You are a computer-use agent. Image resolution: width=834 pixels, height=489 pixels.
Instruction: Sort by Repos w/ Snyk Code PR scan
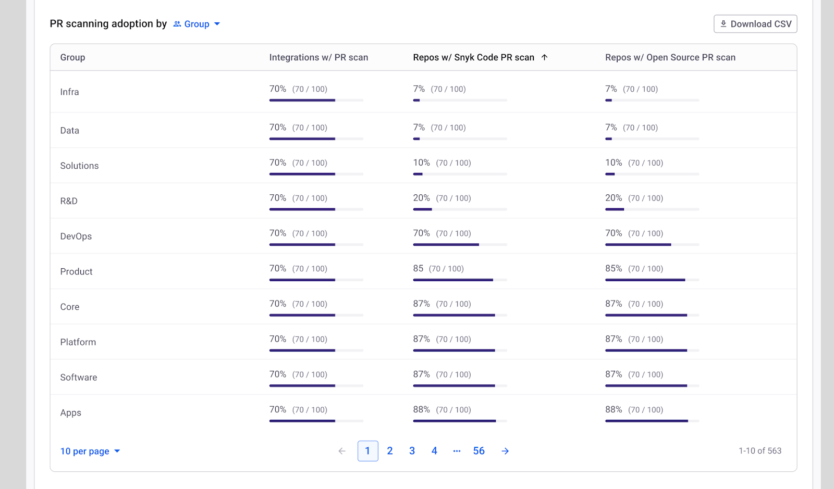tap(473, 57)
